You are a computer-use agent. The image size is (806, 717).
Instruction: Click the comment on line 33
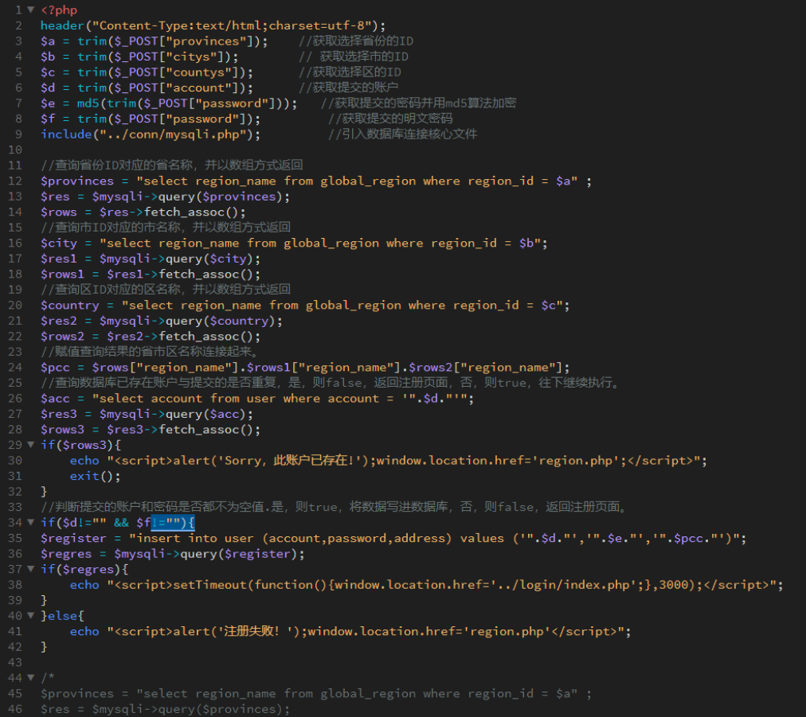(x=335, y=507)
